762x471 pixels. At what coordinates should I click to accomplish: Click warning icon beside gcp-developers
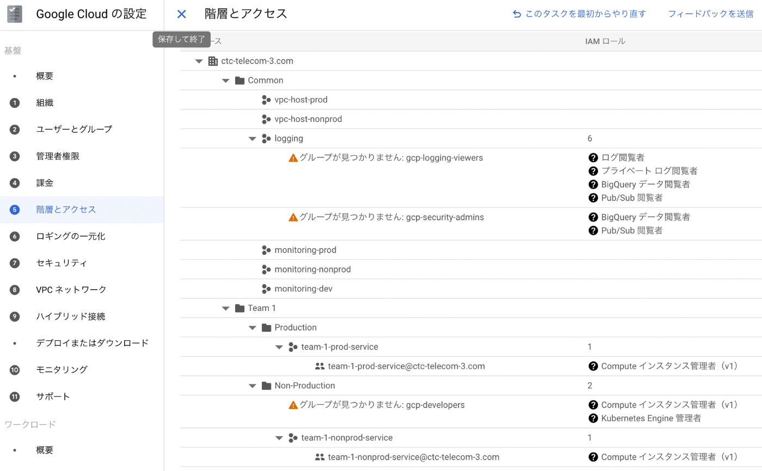[293, 405]
